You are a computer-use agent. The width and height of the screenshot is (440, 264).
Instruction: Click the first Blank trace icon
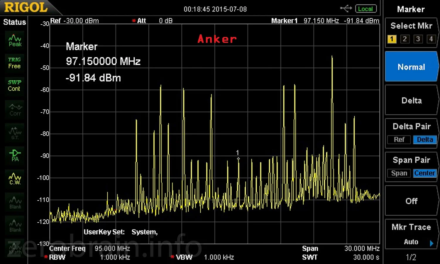coord(15,202)
